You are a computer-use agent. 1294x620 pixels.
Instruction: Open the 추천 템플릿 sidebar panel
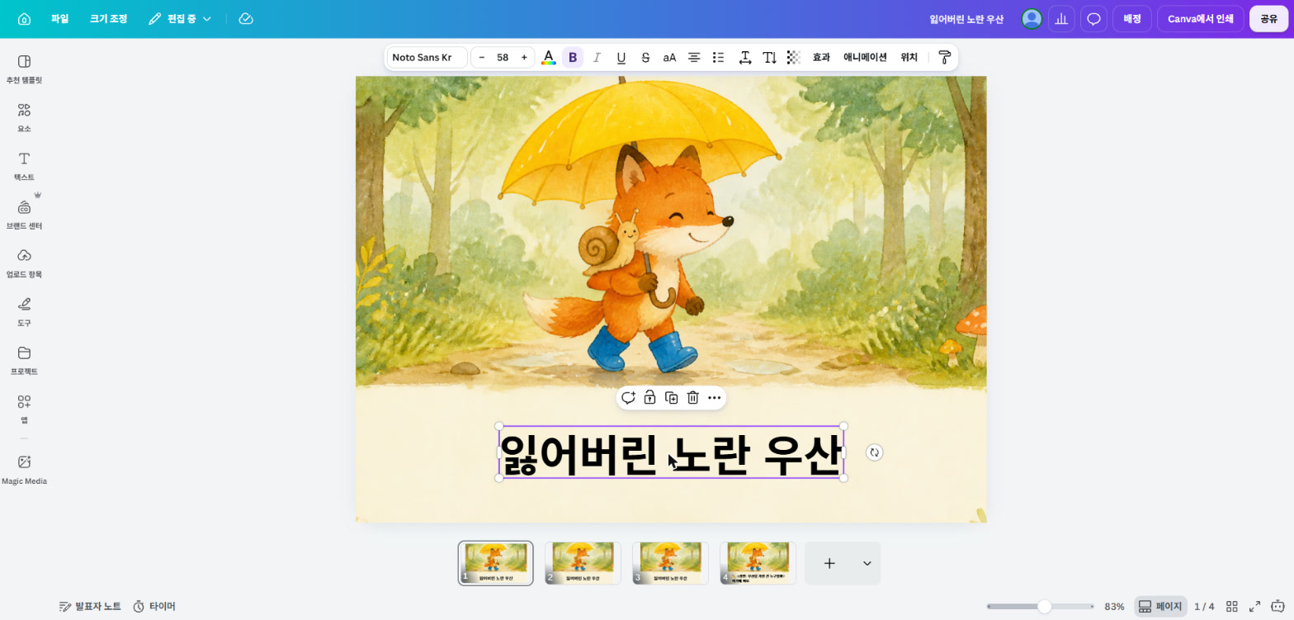coord(24,69)
